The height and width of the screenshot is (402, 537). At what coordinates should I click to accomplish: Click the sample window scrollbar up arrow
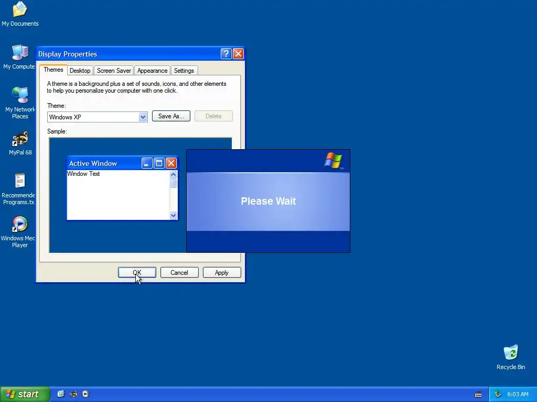tap(173, 174)
